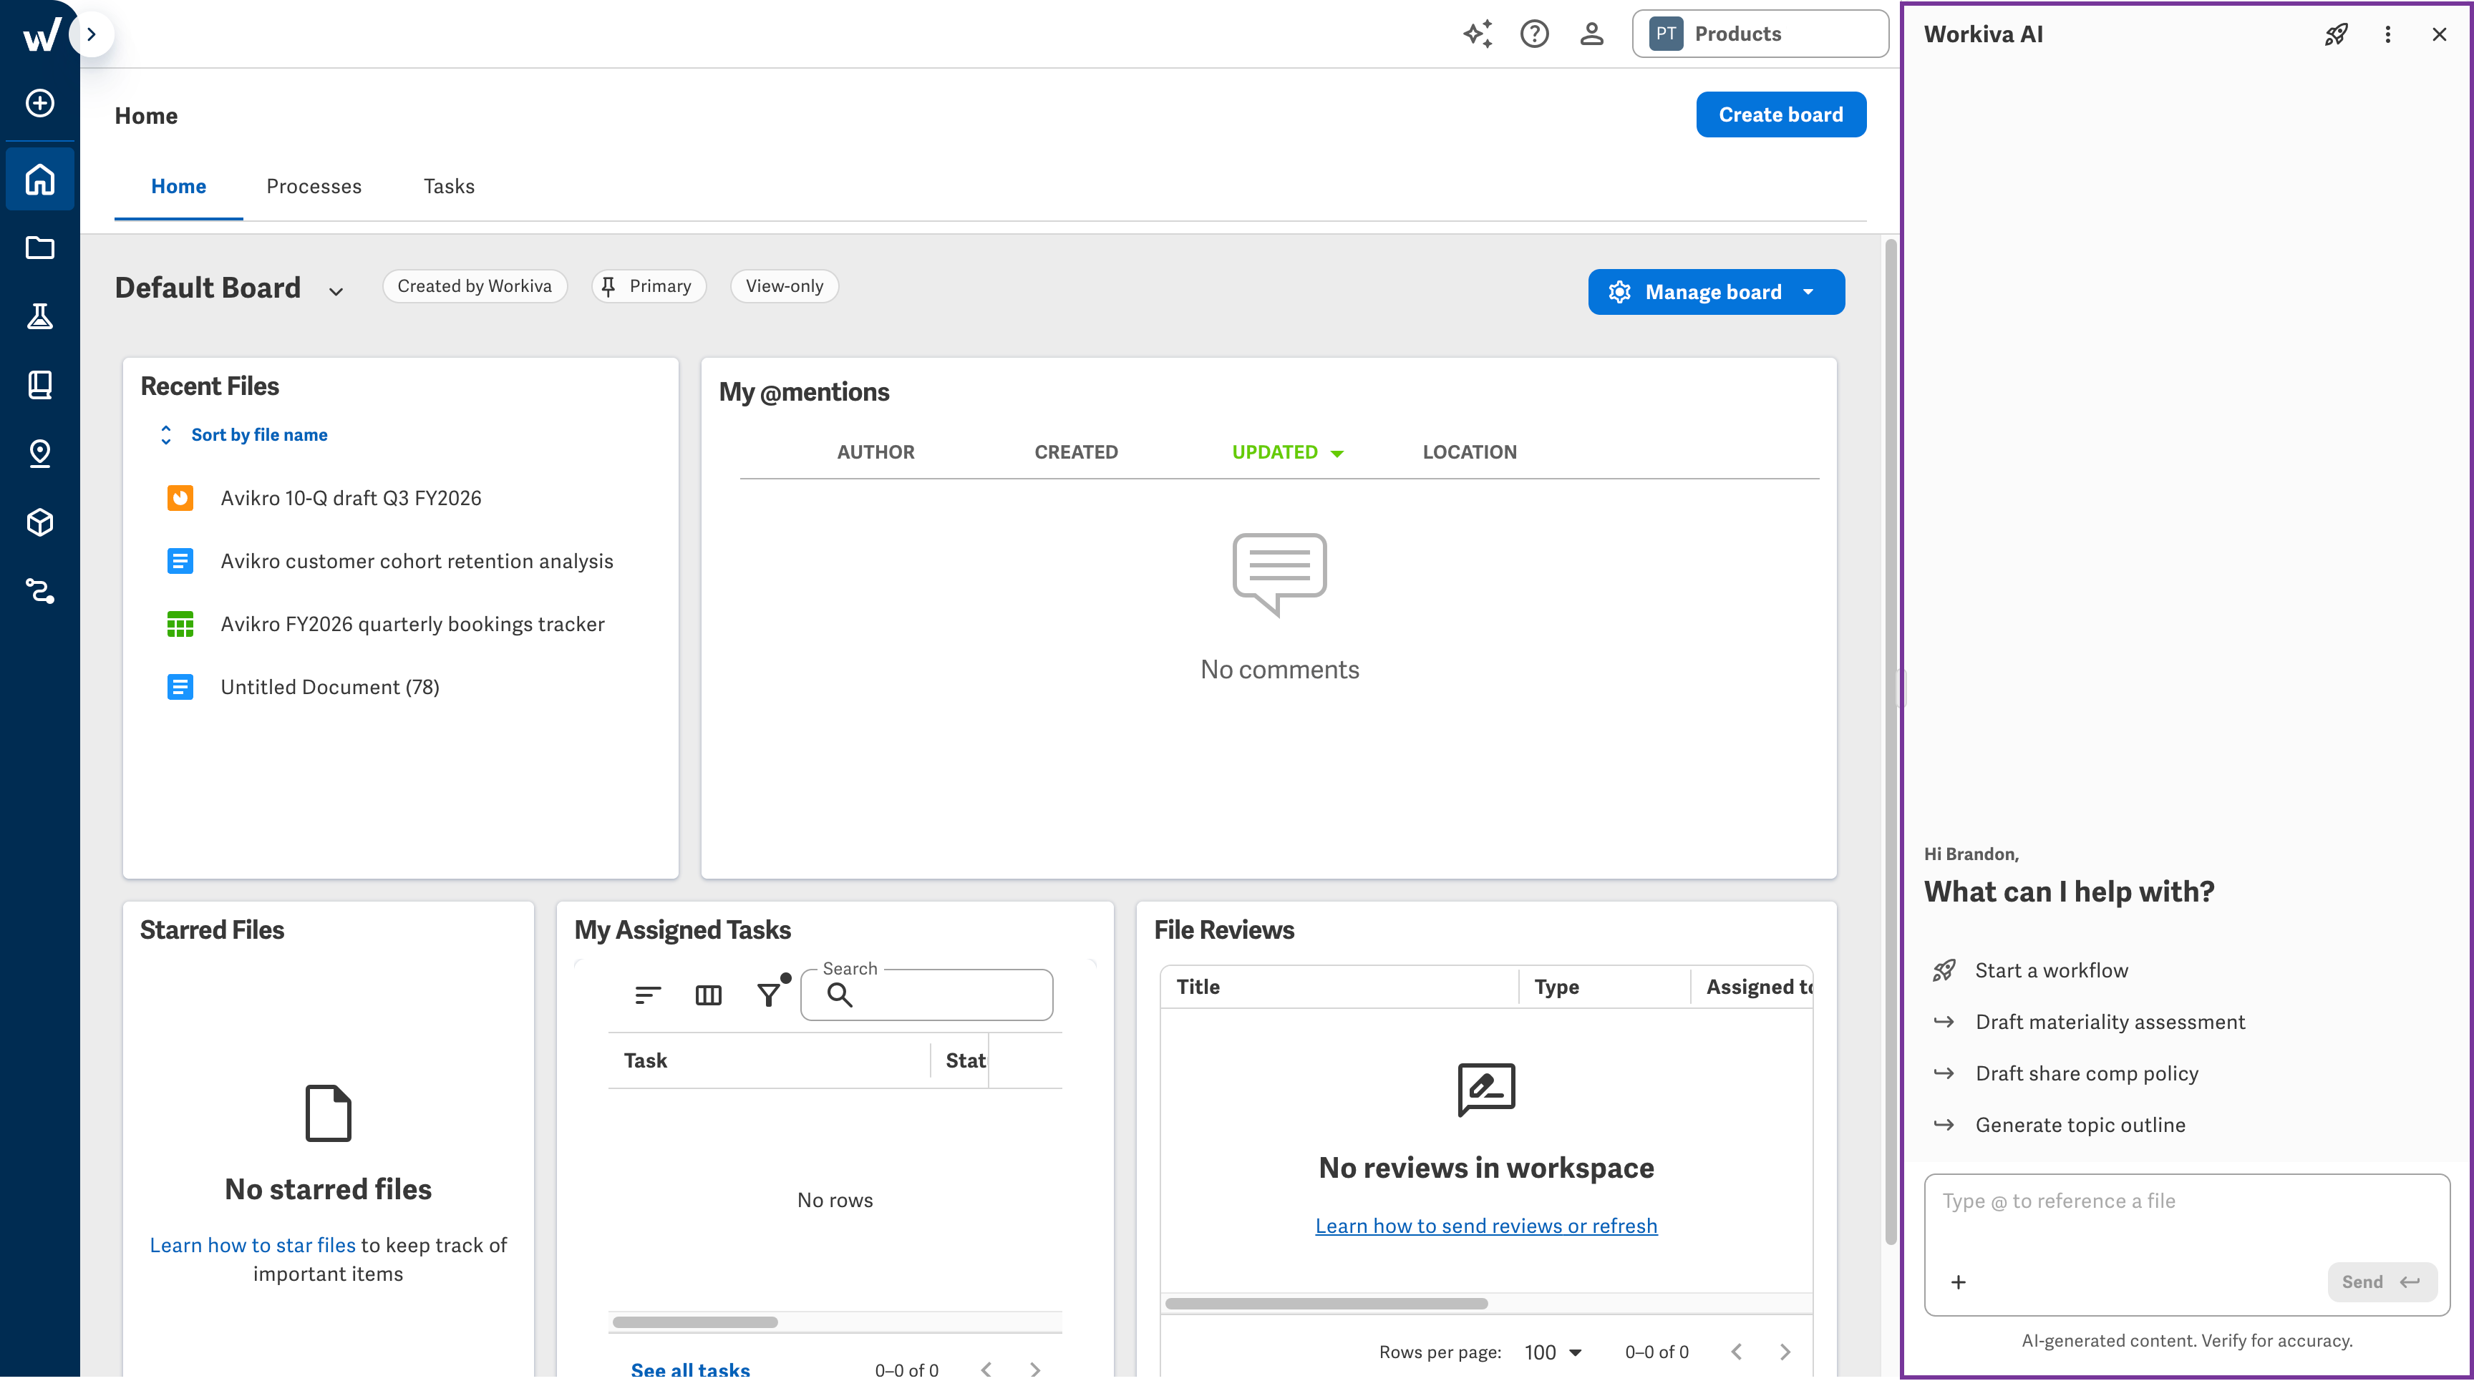Screen dimensions: 2474x1381
Task: Expand the left navigation sidebar
Action: [x=91, y=34]
